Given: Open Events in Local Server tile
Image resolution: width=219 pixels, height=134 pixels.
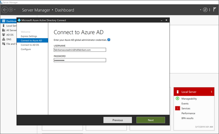Looking at the screenshot, I should (x=185, y=104).
